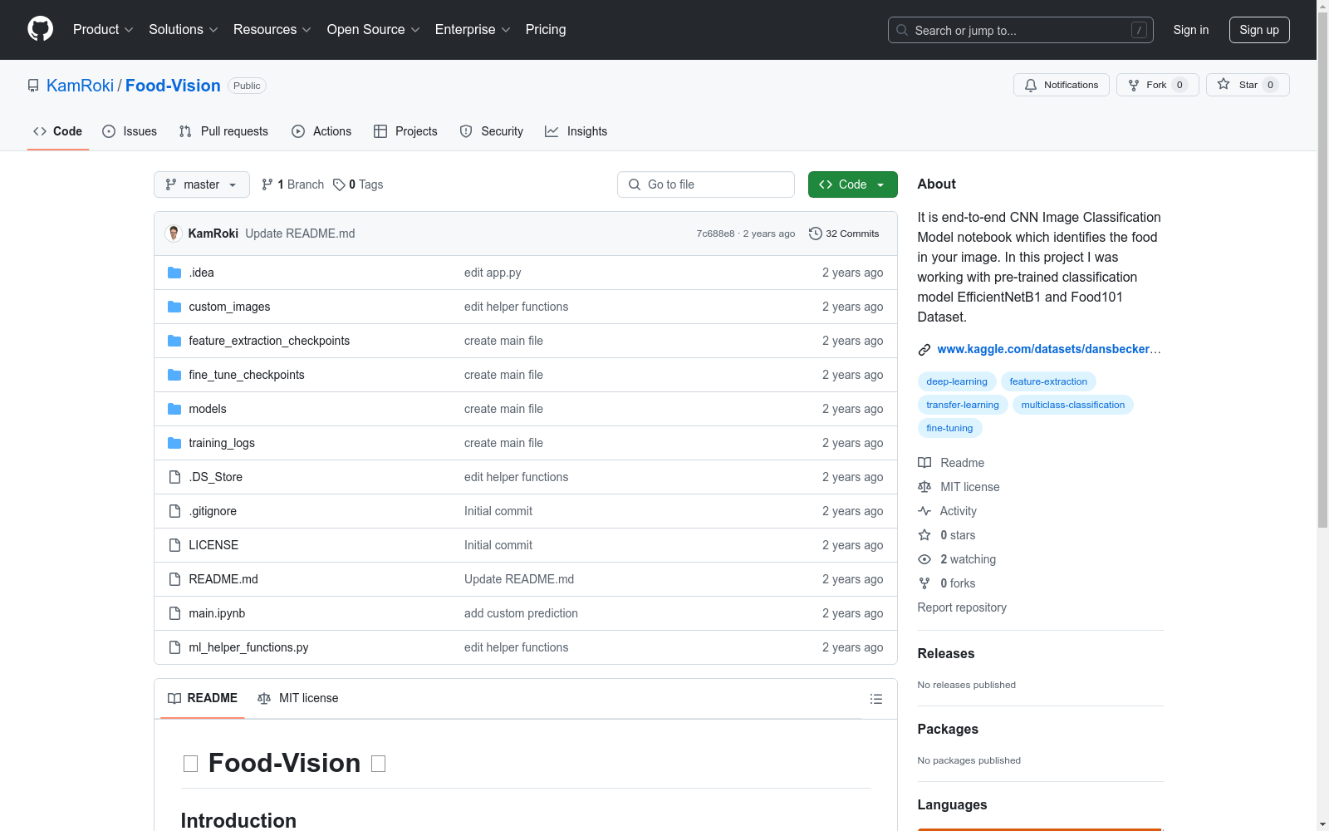The height and width of the screenshot is (831, 1329).
Task: Open the Security tab
Action: pos(492,131)
